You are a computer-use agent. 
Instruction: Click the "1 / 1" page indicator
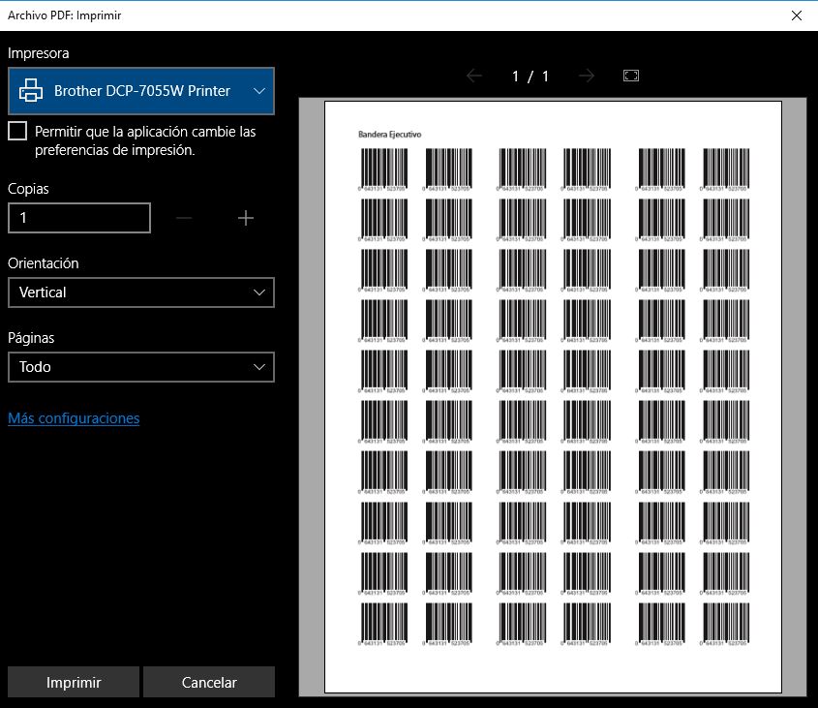point(530,77)
